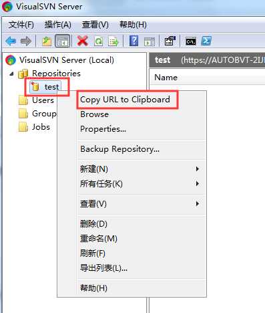The height and width of the screenshot is (313, 265).
Task: Open the 所有任务(K) context menu item
Action: coord(142,184)
